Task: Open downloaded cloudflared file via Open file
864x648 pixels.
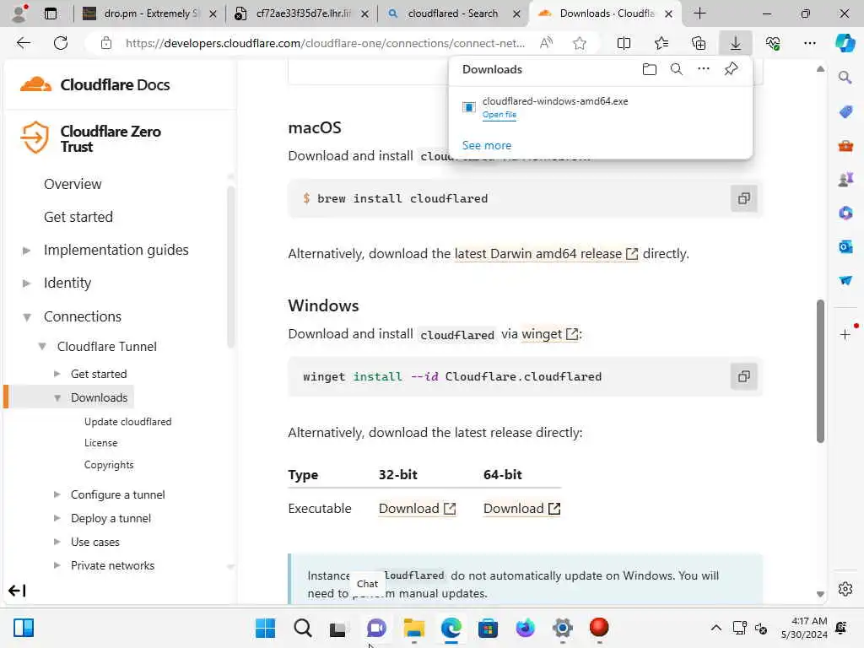Action: 499,115
